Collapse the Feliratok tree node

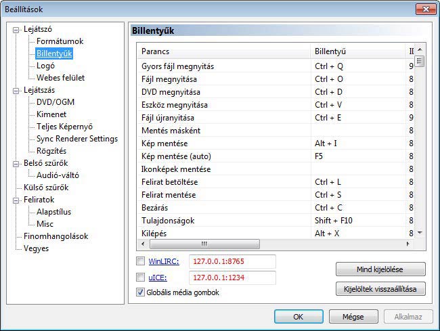click(x=17, y=200)
